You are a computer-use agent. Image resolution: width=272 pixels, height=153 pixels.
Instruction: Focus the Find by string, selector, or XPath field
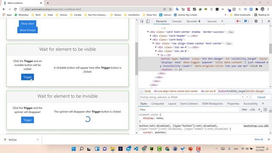[190, 97]
